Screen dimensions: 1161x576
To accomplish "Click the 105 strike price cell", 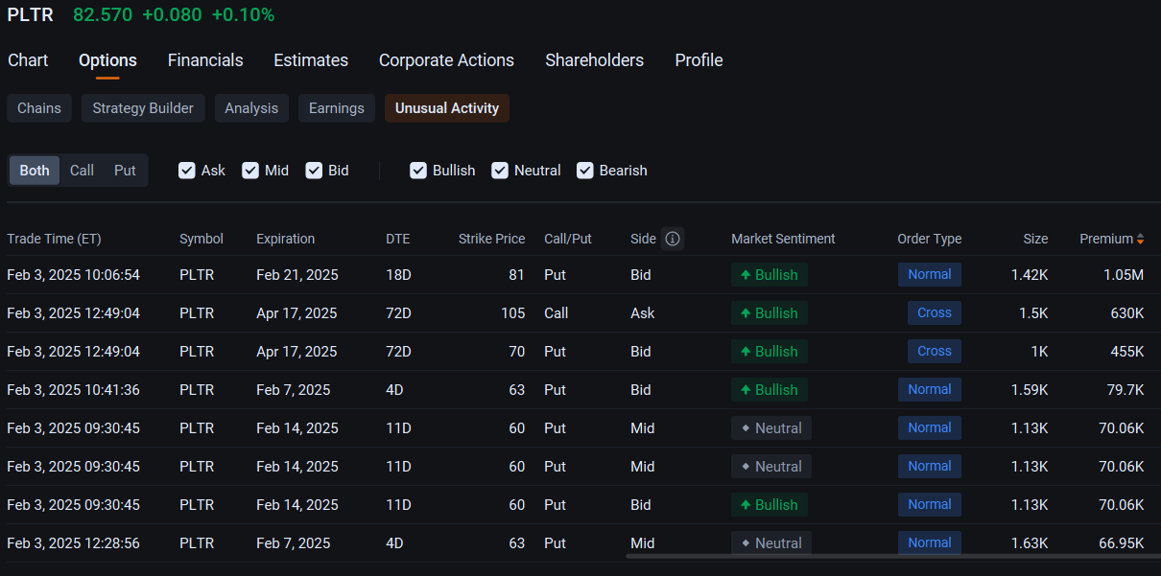I will click(513, 313).
